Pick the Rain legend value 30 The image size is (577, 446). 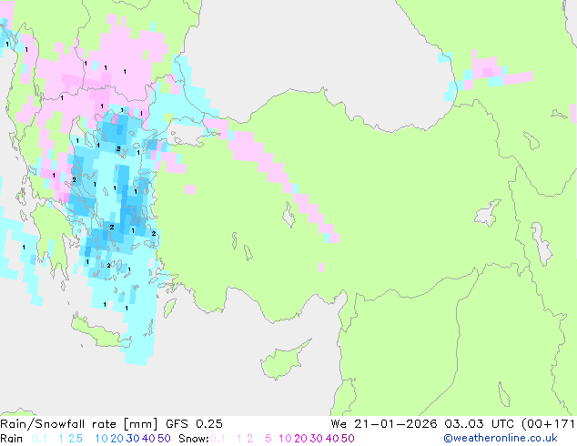coord(133,439)
